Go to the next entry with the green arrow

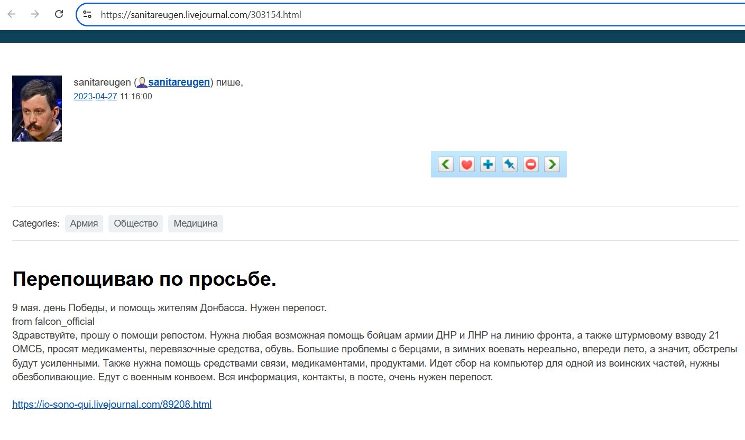551,164
